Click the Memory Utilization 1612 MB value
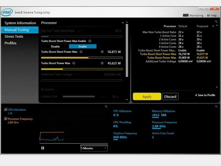The image size is (221, 166). [x=159, y=115]
